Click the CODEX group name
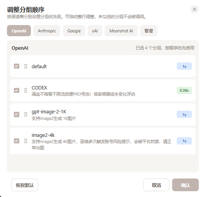This screenshot has height=197, width=203. pyautogui.click(x=39, y=88)
